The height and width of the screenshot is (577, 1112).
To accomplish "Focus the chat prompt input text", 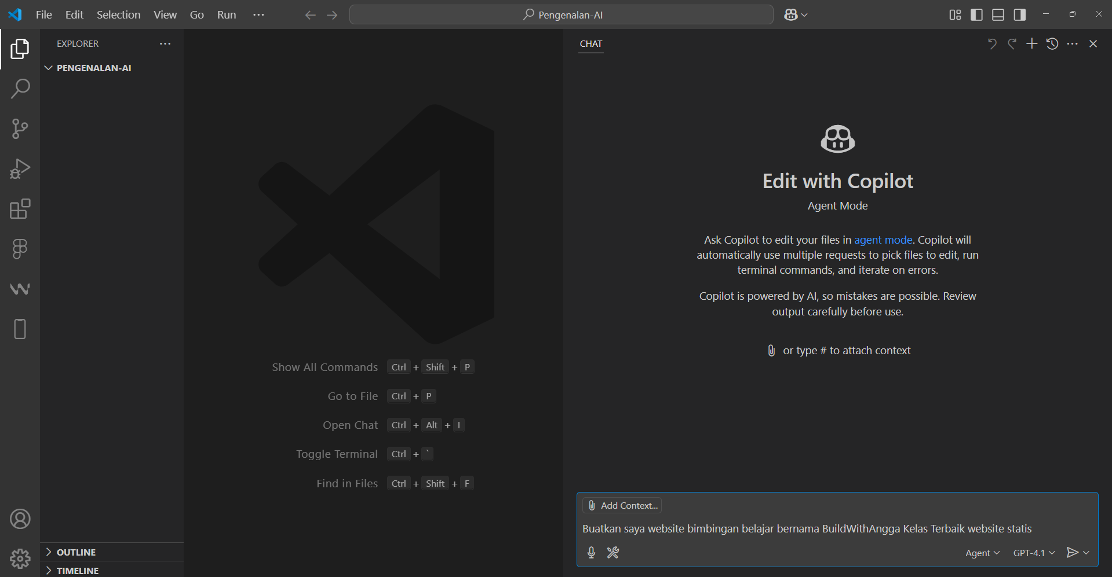I will 807,528.
